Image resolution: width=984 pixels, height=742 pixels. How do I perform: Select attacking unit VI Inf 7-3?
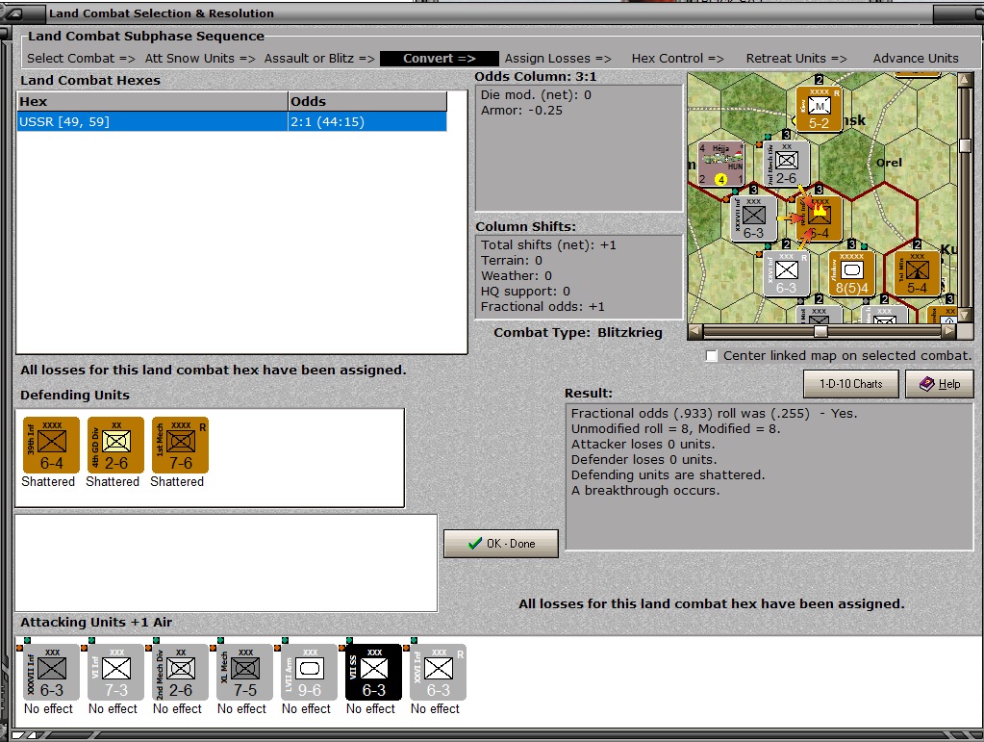pyautogui.click(x=115, y=673)
